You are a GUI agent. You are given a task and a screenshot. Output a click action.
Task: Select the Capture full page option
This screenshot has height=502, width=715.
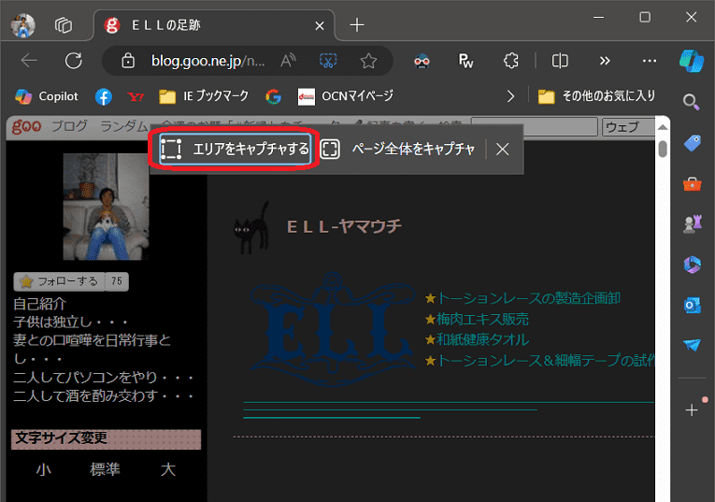tap(399, 150)
